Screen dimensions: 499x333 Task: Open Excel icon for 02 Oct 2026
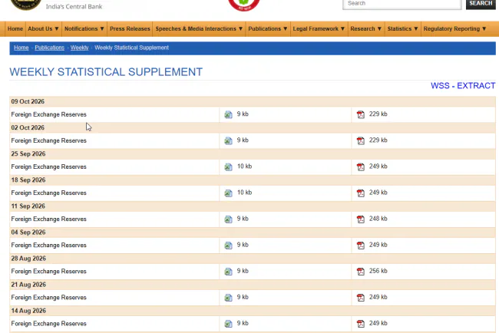(228, 140)
